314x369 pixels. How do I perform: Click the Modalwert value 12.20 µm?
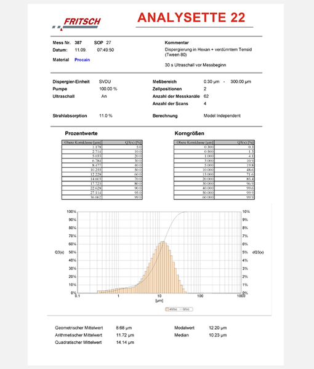(x=218, y=328)
